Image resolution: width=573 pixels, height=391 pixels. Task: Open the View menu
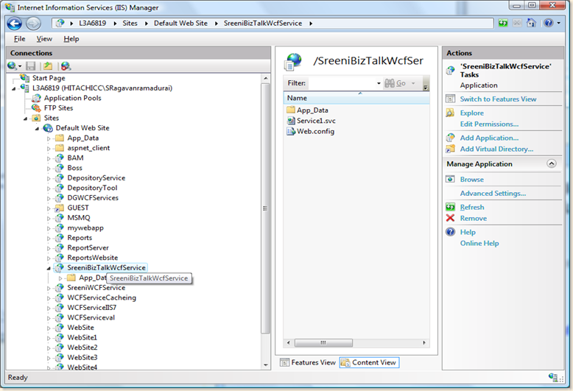[44, 39]
